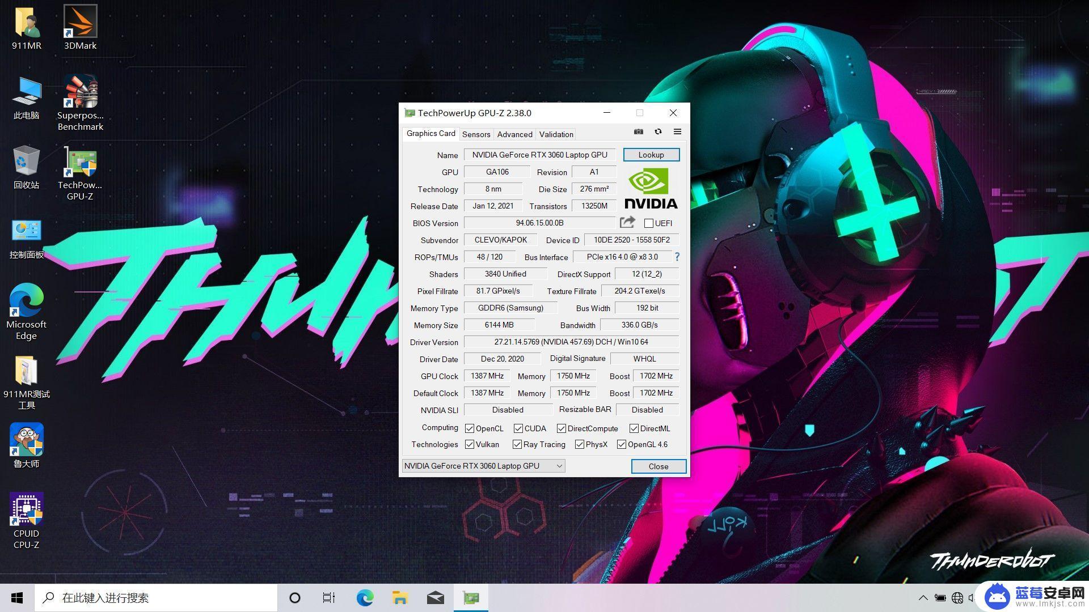Click the battery tray icon

click(940, 598)
